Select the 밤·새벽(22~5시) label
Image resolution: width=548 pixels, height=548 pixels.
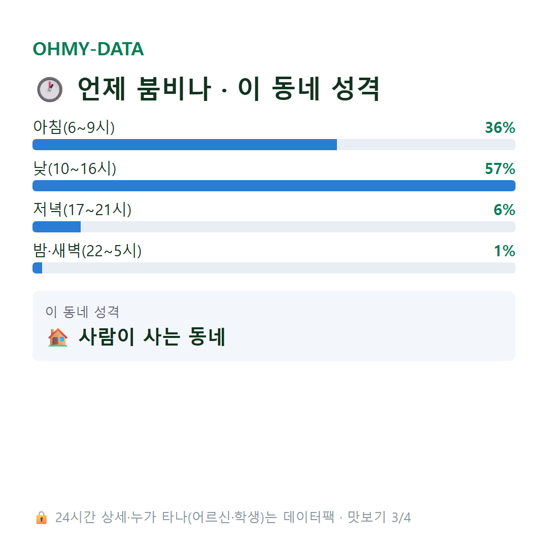87,251
